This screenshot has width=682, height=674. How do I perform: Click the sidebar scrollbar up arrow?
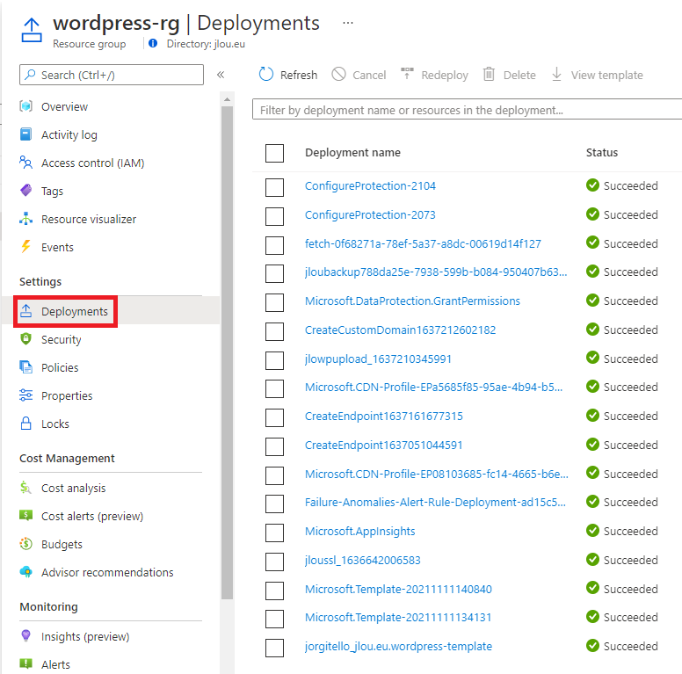pos(227,99)
